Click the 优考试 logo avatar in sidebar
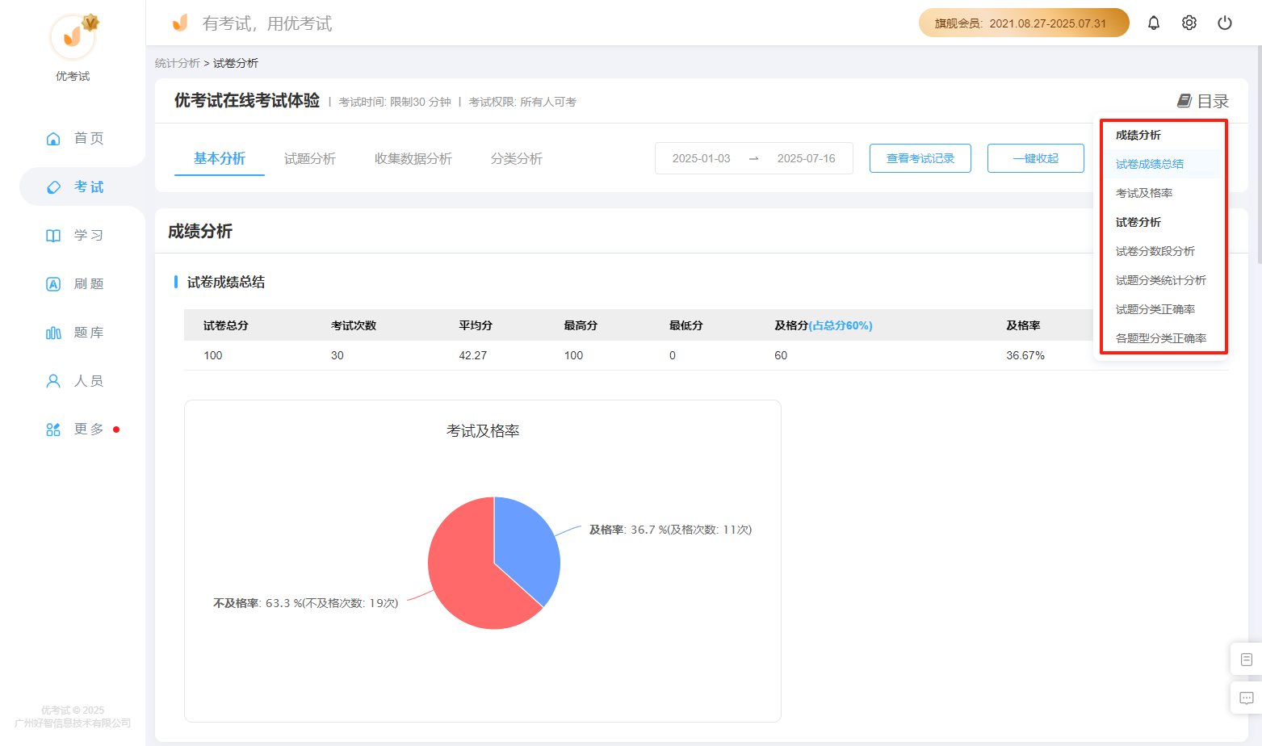1262x746 pixels. [x=73, y=36]
